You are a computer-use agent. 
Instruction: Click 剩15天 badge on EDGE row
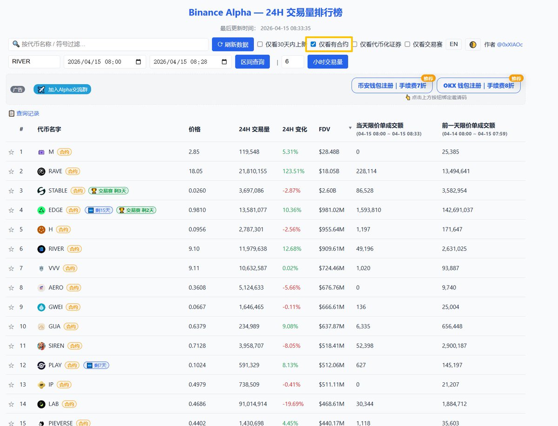[x=99, y=210]
